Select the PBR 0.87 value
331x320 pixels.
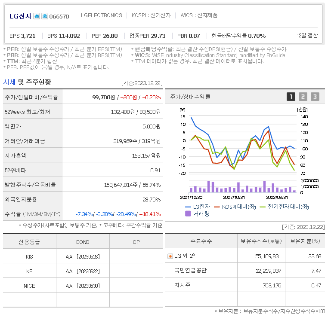coord(189,36)
